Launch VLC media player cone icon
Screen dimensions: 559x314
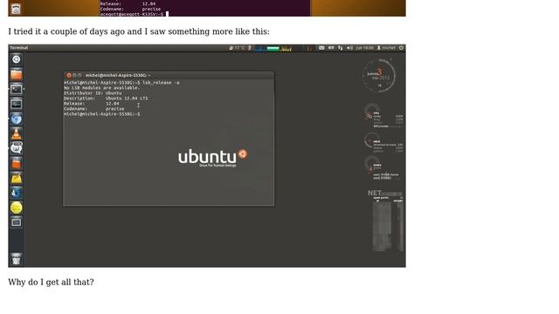16,133
